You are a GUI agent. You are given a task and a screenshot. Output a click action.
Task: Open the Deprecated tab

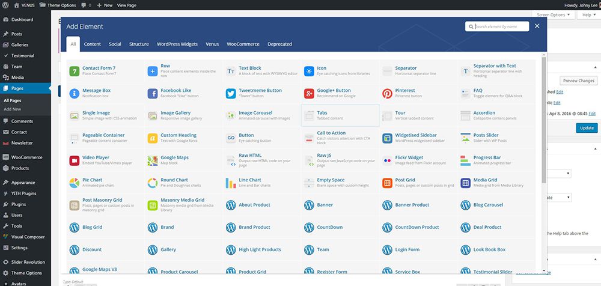pyautogui.click(x=280, y=44)
